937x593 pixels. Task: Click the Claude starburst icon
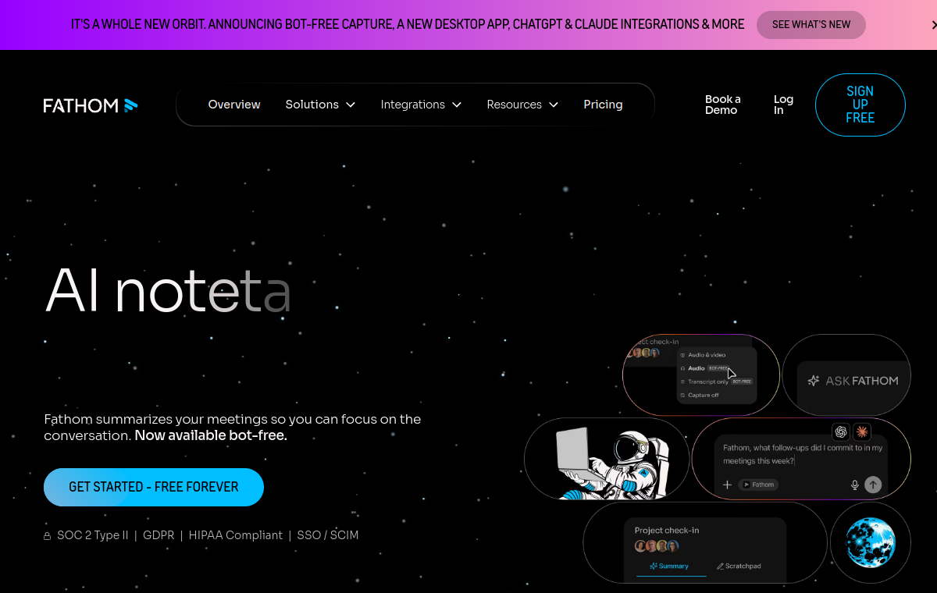coord(862,431)
